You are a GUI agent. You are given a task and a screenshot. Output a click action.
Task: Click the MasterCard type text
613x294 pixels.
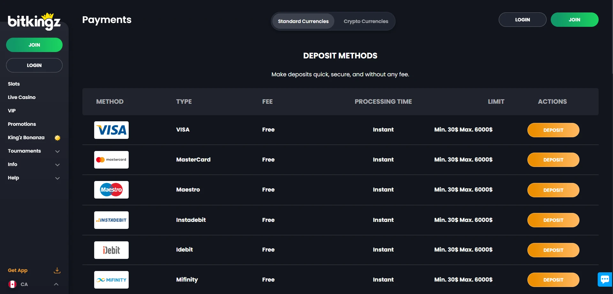[193, 160]
